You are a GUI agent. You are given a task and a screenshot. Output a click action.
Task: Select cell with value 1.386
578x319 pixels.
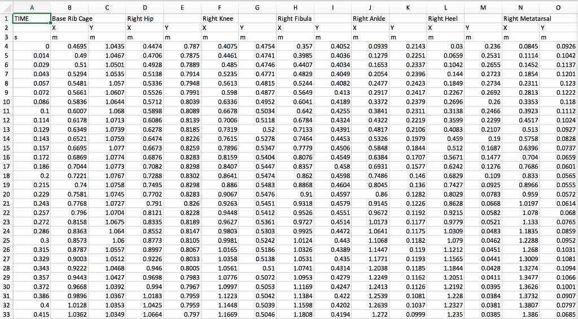click(x=521, y=314)
